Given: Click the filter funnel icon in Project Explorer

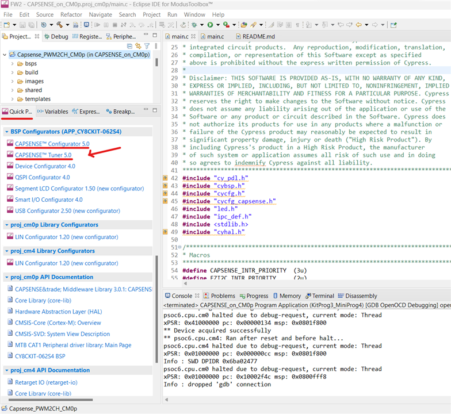Looking at the screenshot, I should 147,46.
